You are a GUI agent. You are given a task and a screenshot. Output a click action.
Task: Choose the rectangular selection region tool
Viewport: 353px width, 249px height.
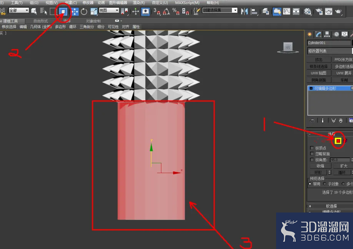click(53, 11)
